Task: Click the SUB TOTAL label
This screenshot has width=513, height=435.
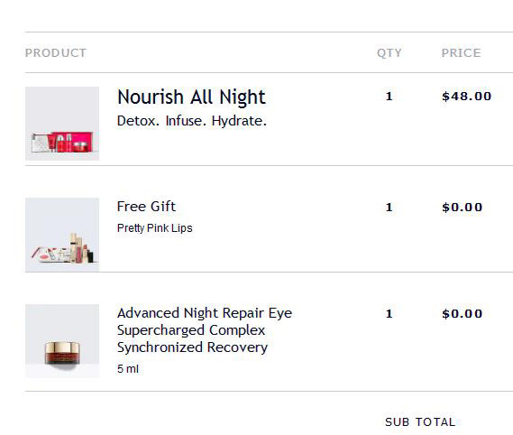Action: point(420,421)
